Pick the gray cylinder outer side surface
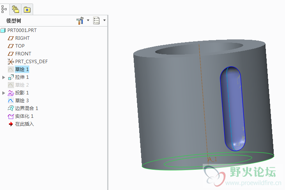 click(173, 109)
